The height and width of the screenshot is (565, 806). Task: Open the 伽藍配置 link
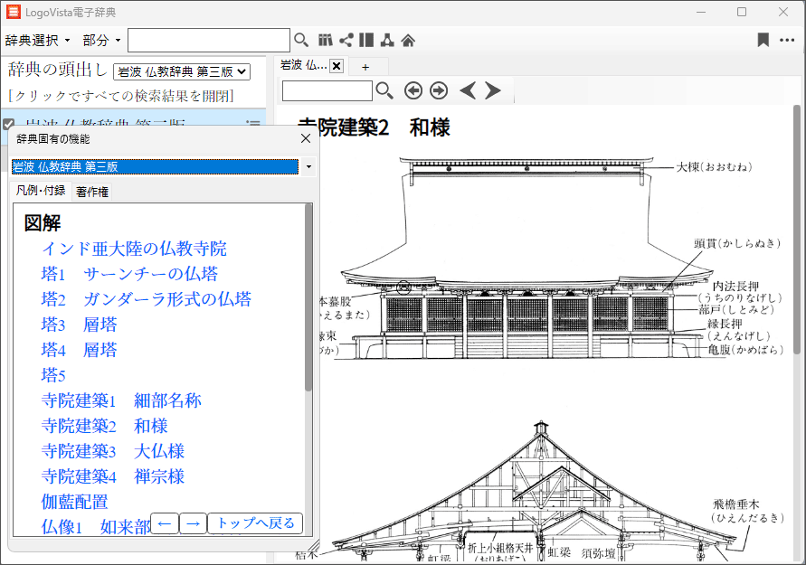click(x=74, y=502)
